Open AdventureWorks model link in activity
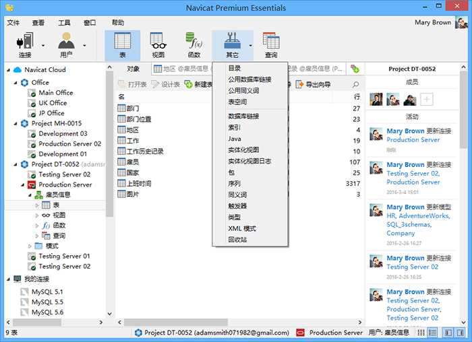This screenshot has height=342, width=472. click(424, 216)
